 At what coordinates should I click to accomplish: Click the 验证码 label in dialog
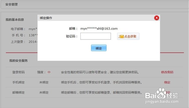click(71, 36)
